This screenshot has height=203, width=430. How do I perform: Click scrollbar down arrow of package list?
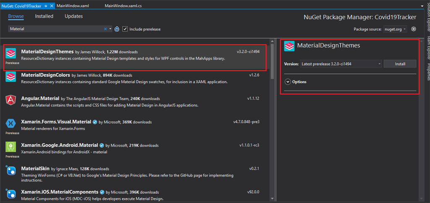(272, 198)
